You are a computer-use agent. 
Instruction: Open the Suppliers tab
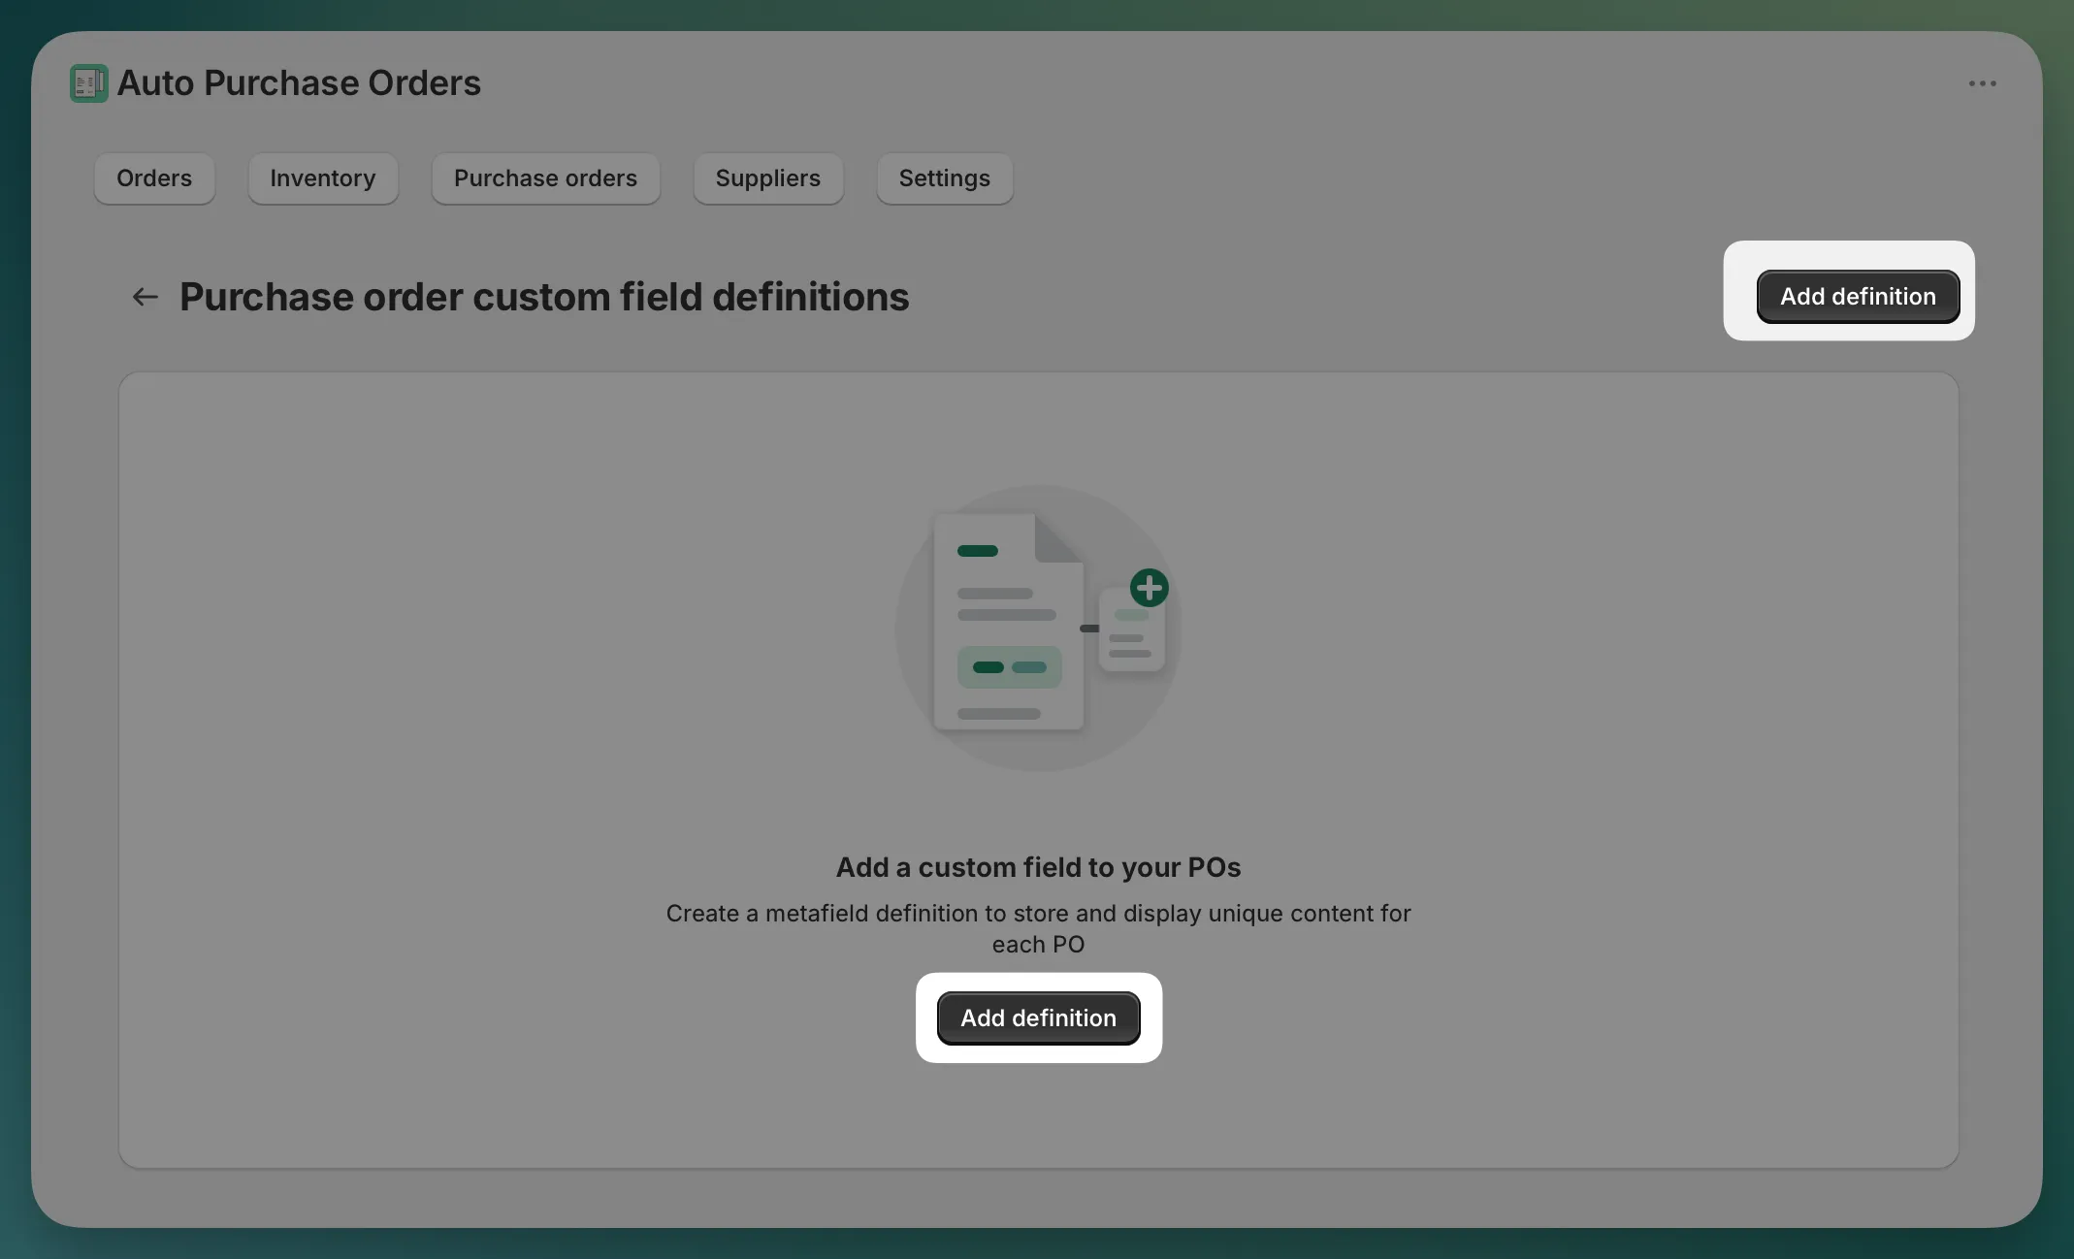point(768,178)
